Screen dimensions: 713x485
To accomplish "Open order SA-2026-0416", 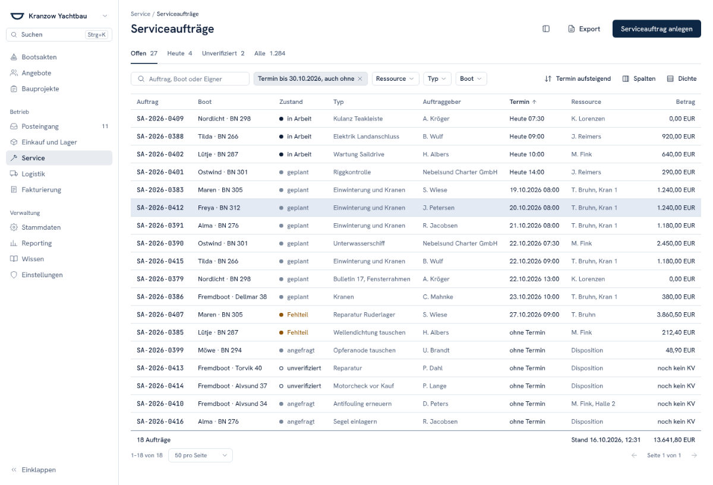I will pyautogui.click(x=160, y=421).
